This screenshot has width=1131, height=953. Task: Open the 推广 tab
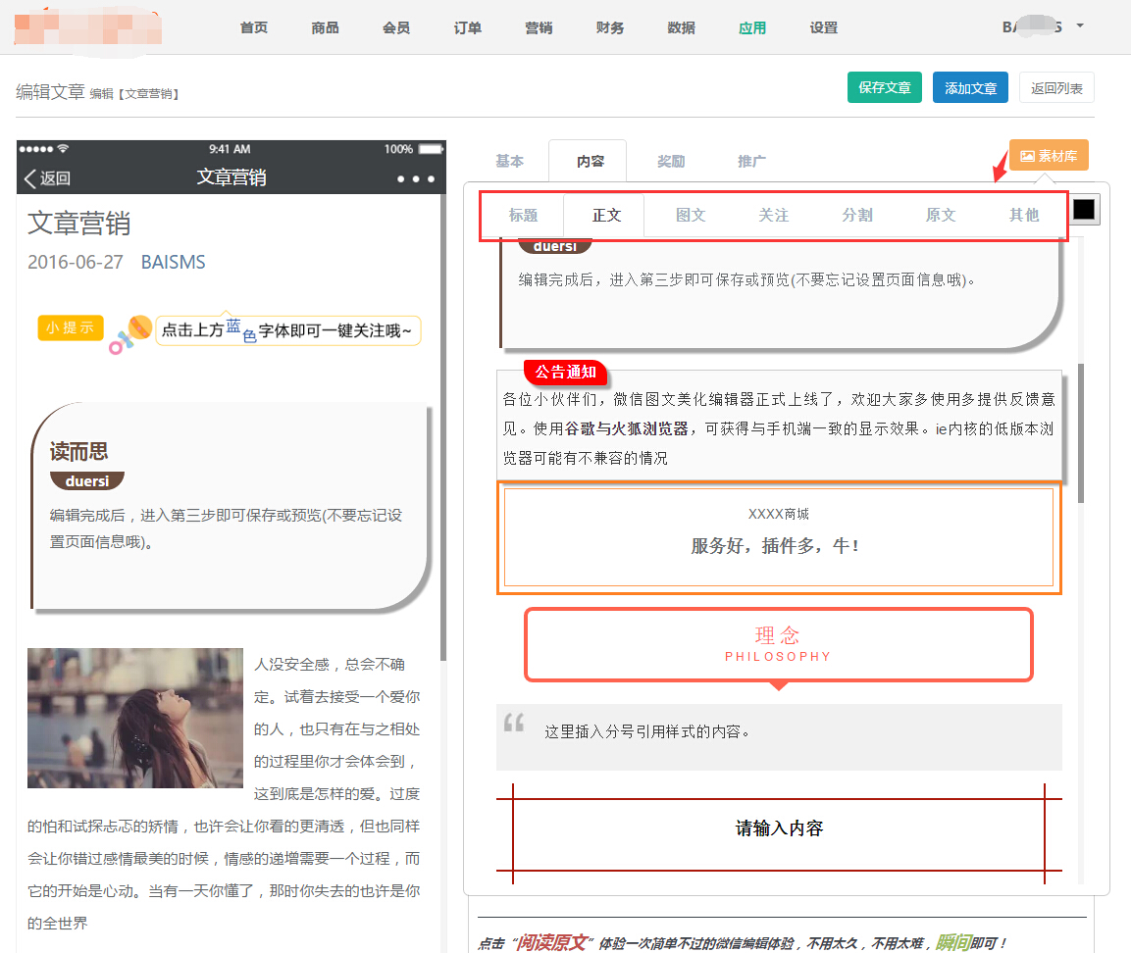(x=751, y=162)
